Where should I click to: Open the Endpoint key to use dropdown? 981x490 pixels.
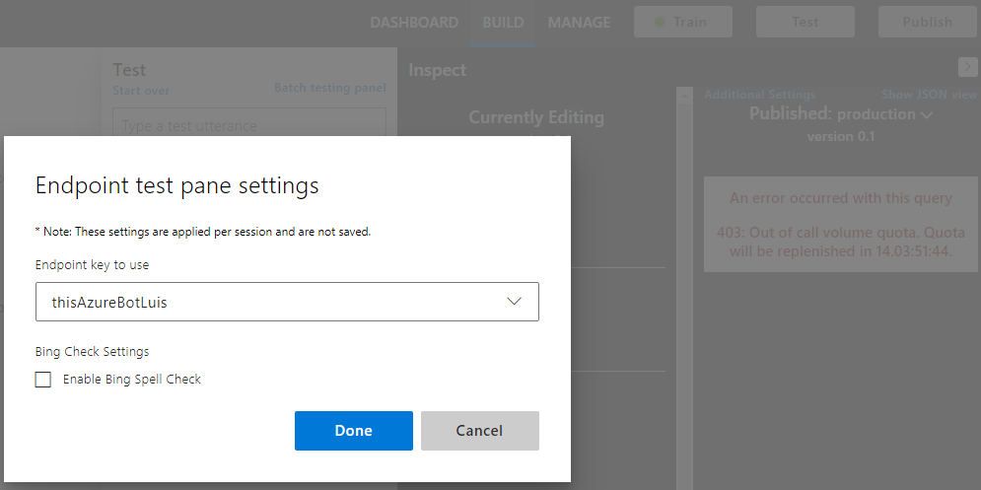287,302
